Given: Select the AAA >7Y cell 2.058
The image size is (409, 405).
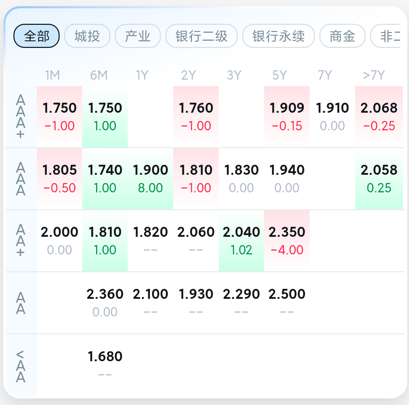Looking at the screenshot, I should (x=379, y=179).
